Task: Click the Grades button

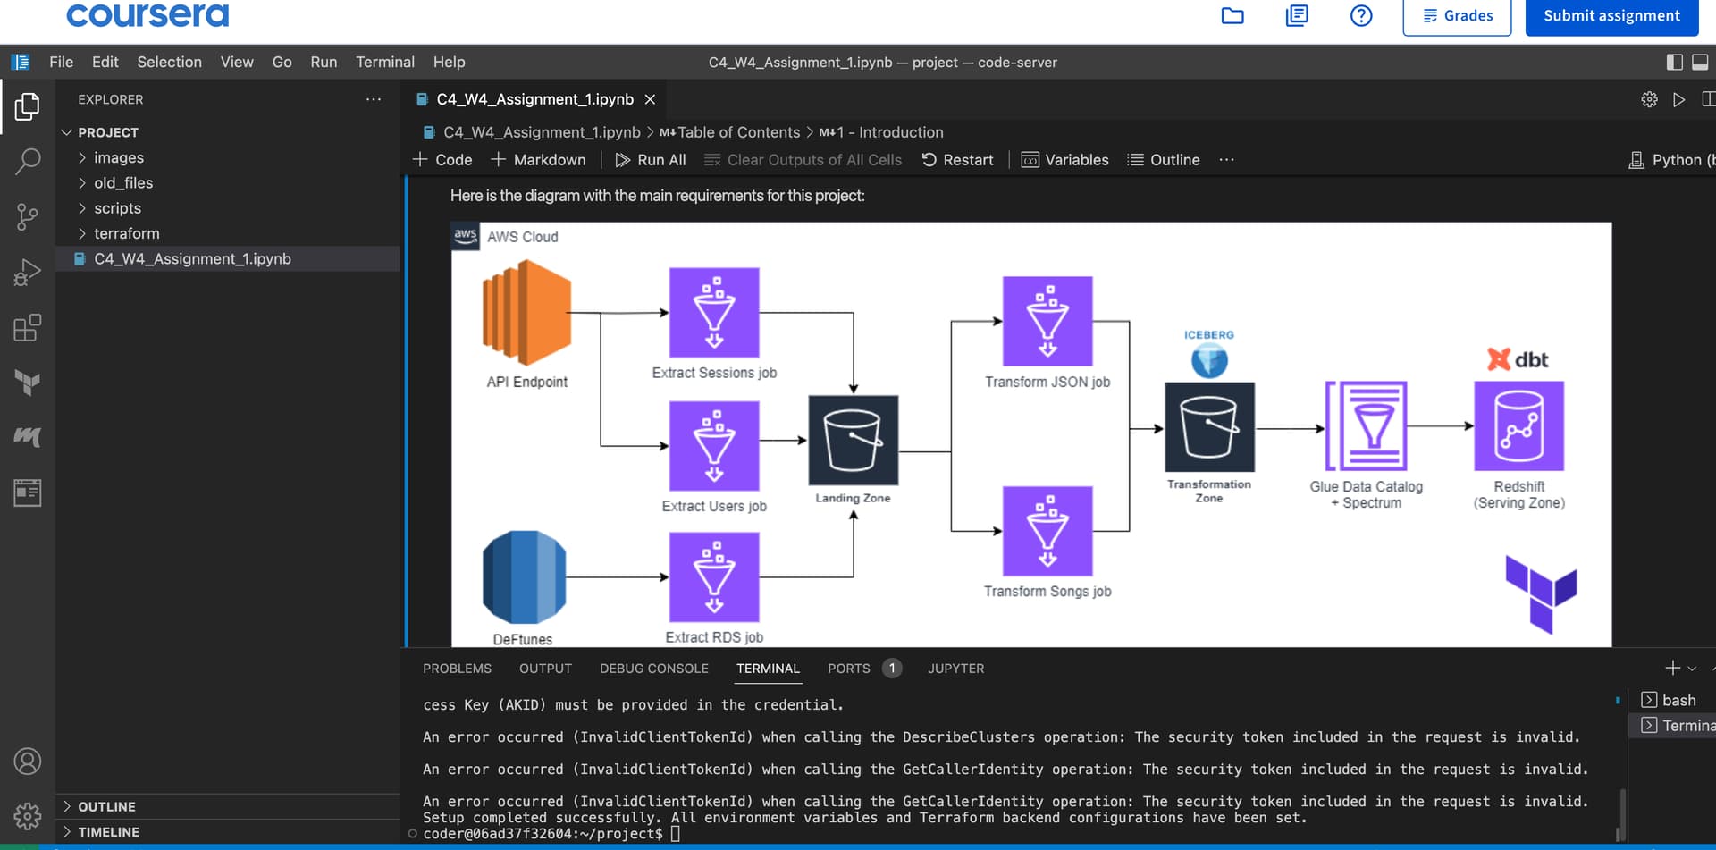Action: [x=1457, y=16]
